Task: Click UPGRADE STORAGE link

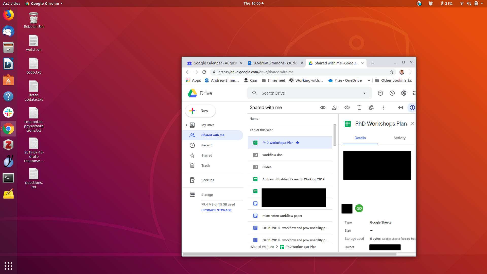Action: tap(216, 210)
